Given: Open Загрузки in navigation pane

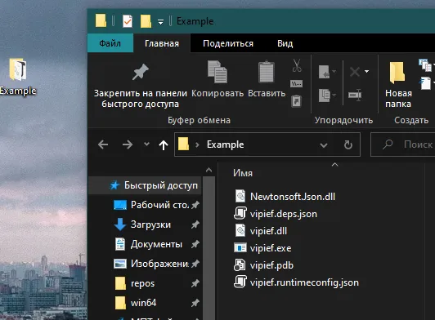Looking at the screenshot, I should 157,224.
